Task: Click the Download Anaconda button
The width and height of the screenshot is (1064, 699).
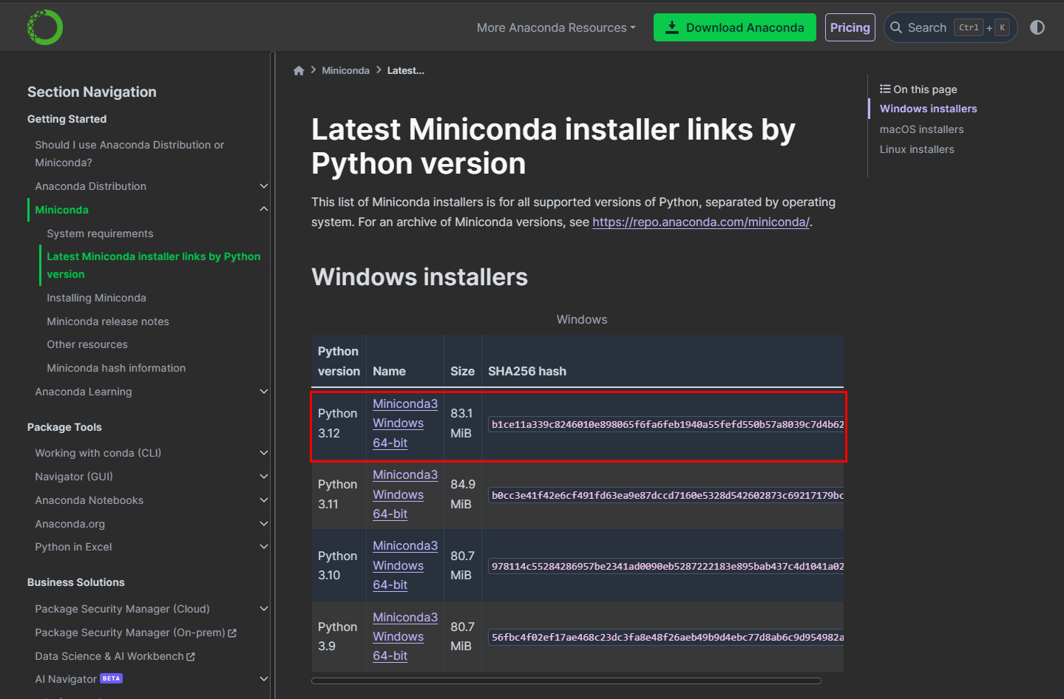Action: click(735, 27)
